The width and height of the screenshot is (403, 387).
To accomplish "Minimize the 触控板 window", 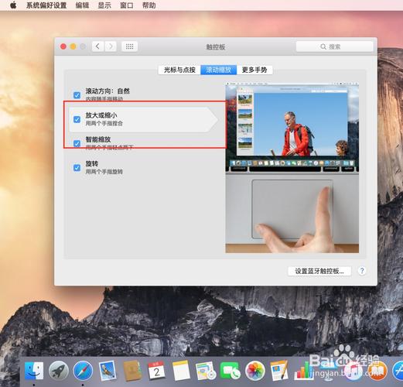I will (x=73, y=46).
